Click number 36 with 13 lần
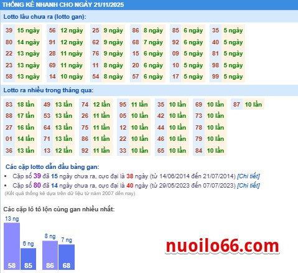The height and width of the screenshot is (273, 298). click(9, 150)
